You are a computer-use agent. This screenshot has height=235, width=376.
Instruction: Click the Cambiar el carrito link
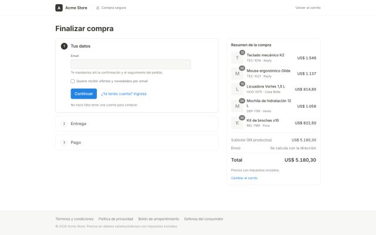pos(244,178)
